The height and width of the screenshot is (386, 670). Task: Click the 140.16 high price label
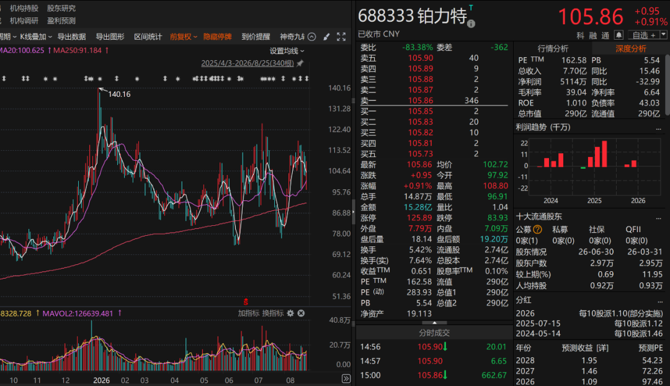pos(119,94)
